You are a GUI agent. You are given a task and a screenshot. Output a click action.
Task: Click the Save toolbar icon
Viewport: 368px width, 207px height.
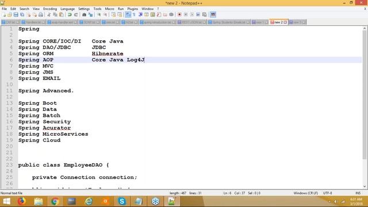pos(16,14)
